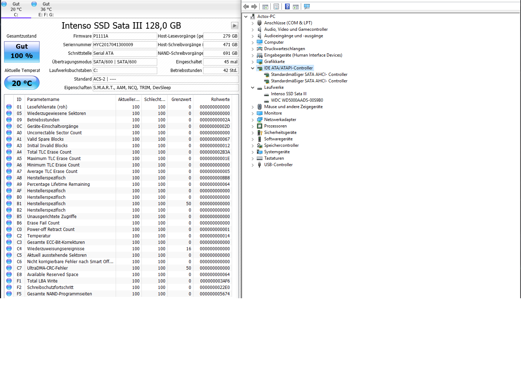The image size is (521, 372).
Task: Sort by Parametername column header
Action: 70,100
